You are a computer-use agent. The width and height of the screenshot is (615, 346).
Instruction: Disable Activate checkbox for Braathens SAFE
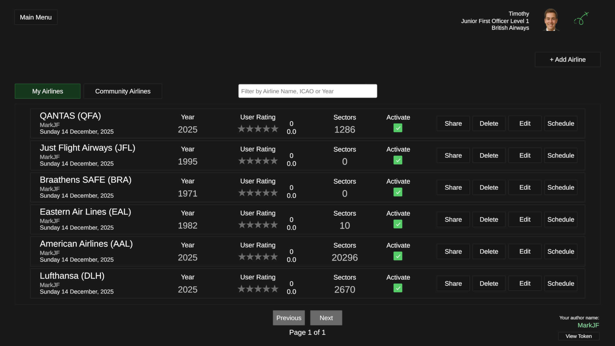pos(398,192)
